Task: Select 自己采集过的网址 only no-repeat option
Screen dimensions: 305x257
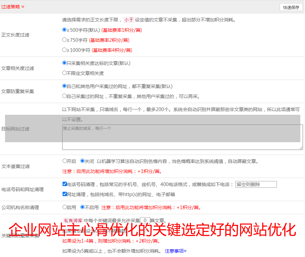Action: pyautogui.click(x=65, y=96)
